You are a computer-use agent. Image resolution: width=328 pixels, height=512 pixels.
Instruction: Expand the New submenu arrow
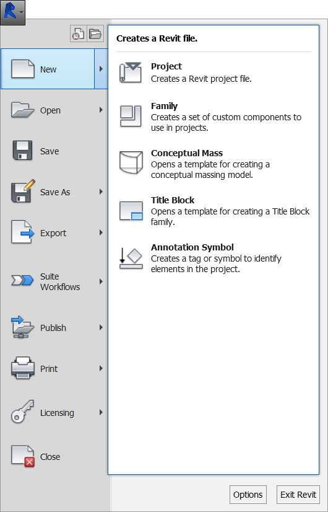pos(101,69)
